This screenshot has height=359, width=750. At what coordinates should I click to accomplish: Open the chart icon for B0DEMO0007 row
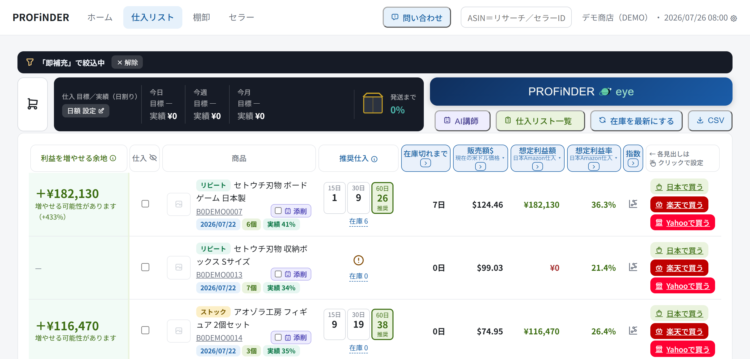click(x=633, y=204)
